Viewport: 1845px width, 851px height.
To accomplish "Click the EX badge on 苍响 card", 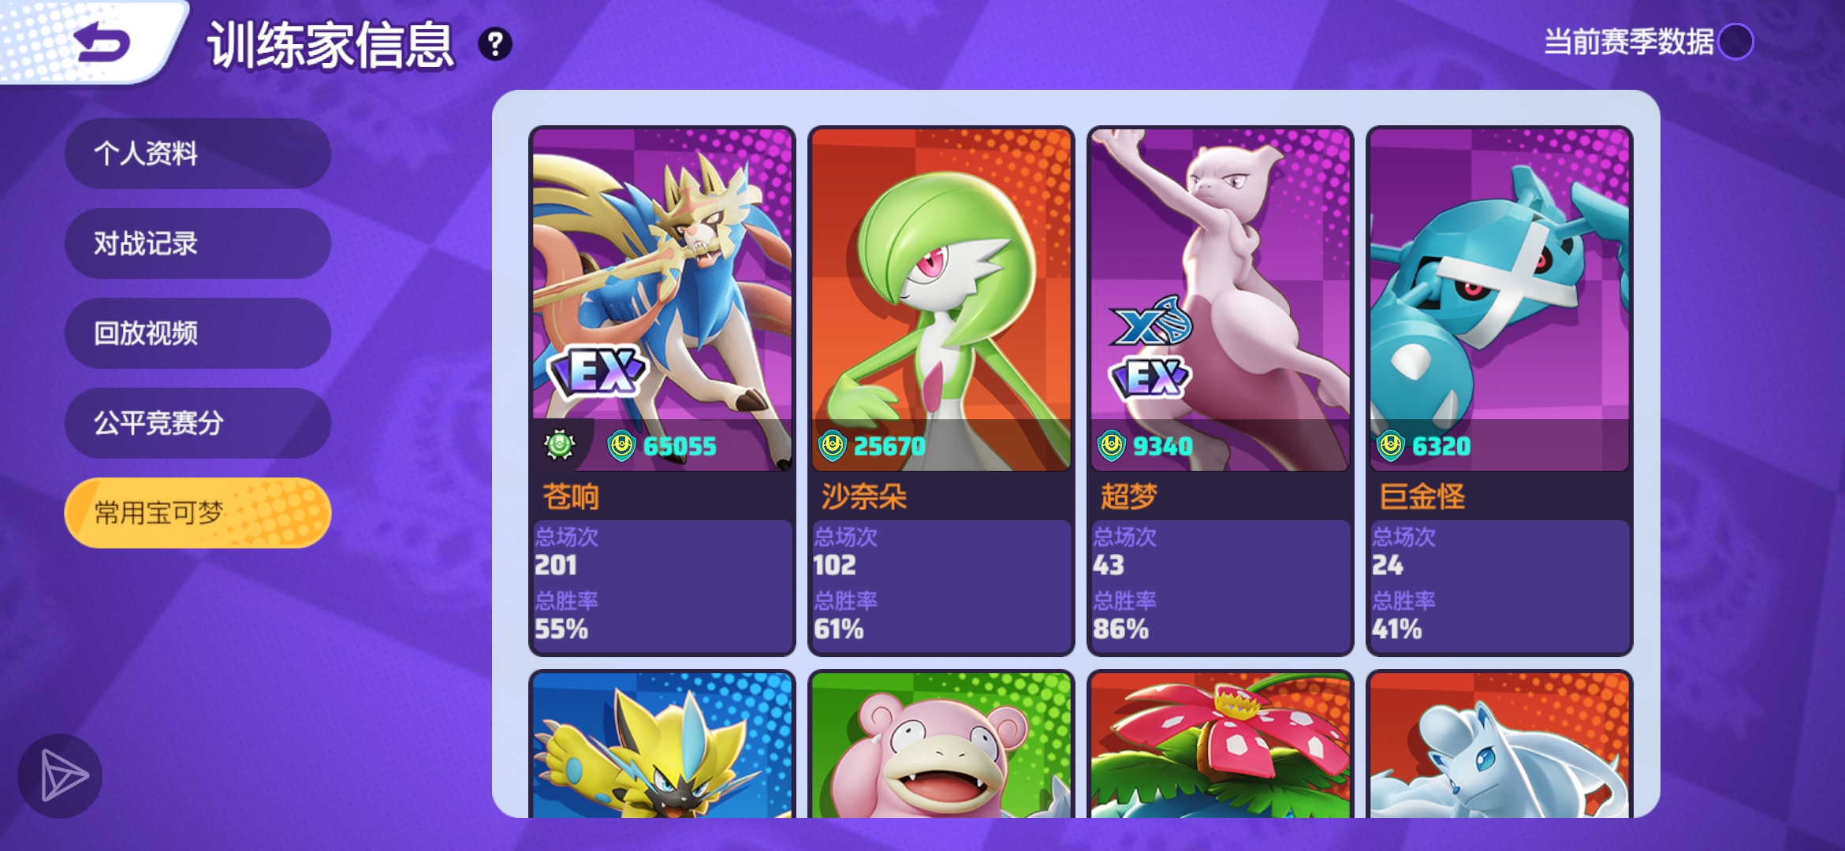I will tap(599, 370).
